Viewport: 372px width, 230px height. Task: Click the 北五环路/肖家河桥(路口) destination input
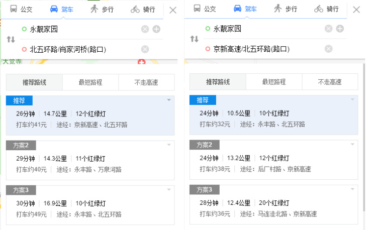(x=80, y=49)
